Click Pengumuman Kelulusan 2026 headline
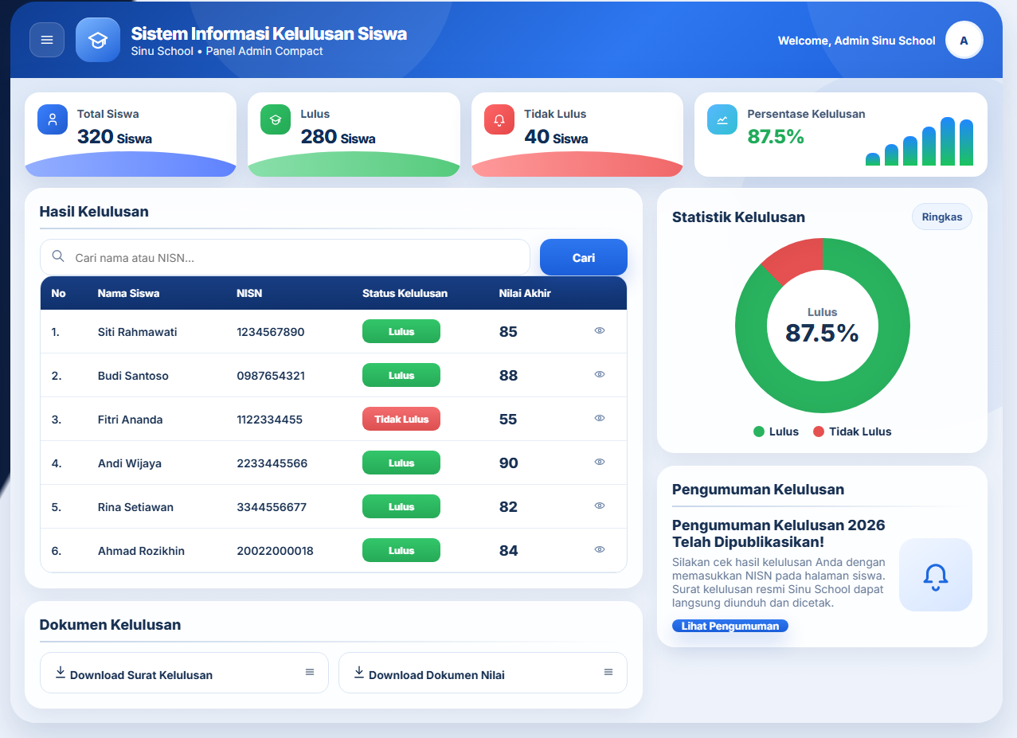1017x738 pixels. coord(779,533)
